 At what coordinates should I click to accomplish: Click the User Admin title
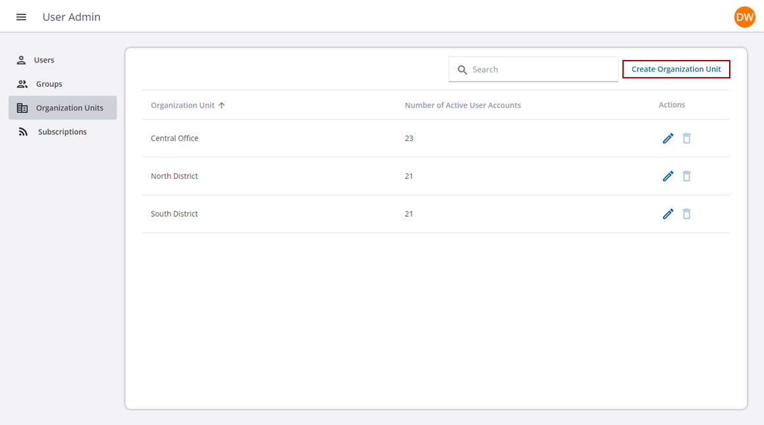click(x=72, y=17)
